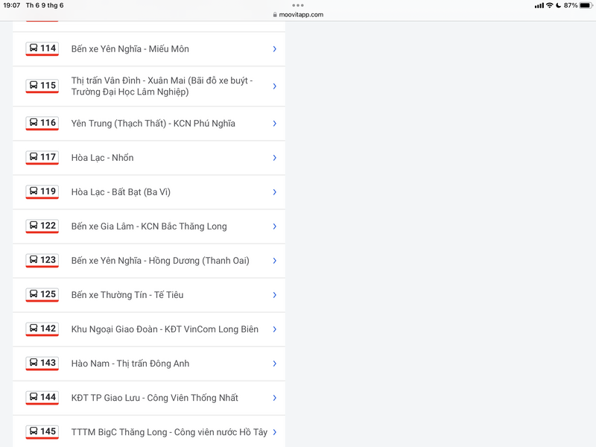Viewport: 596px width, 447px height.
Task: Open Bến xe Gia Lâm - KCN Bắc Thăng Long
Action: click(149, 226)
